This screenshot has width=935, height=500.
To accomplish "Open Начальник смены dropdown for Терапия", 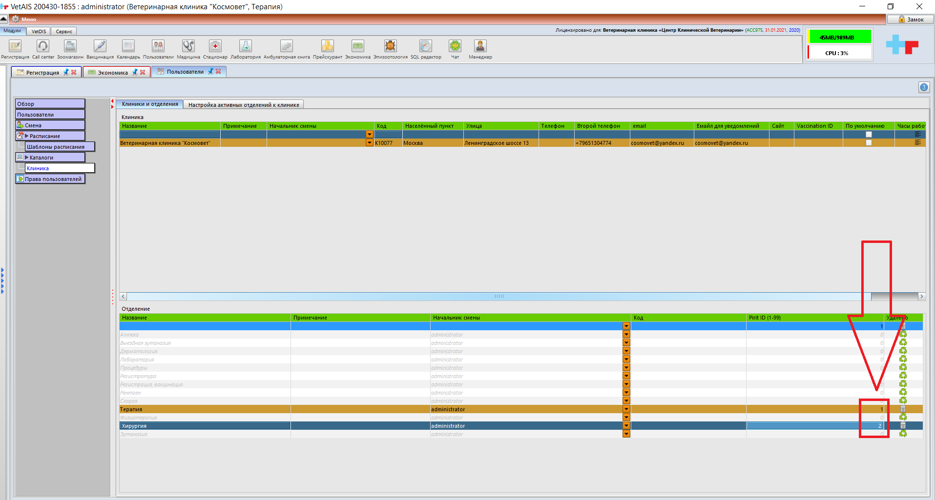I will click(x=626, y=409).
